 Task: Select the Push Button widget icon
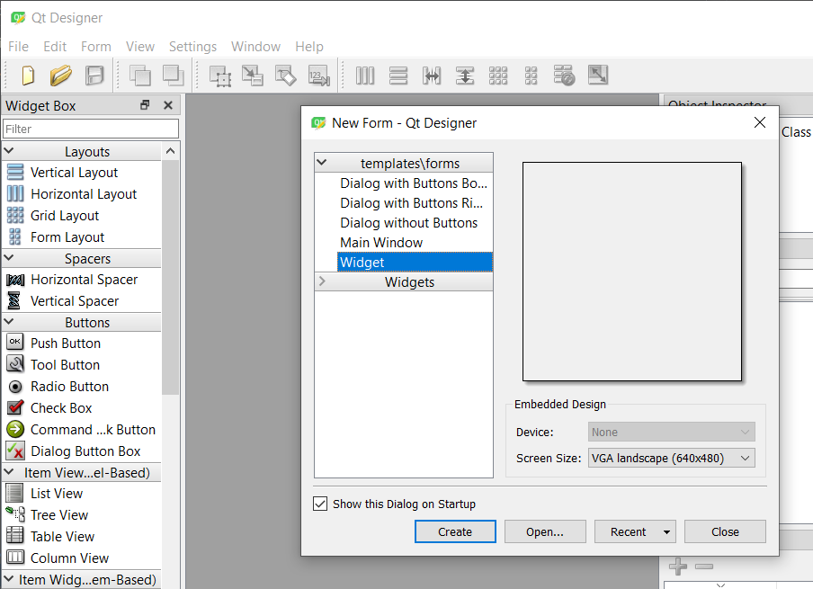coord(15,343)
